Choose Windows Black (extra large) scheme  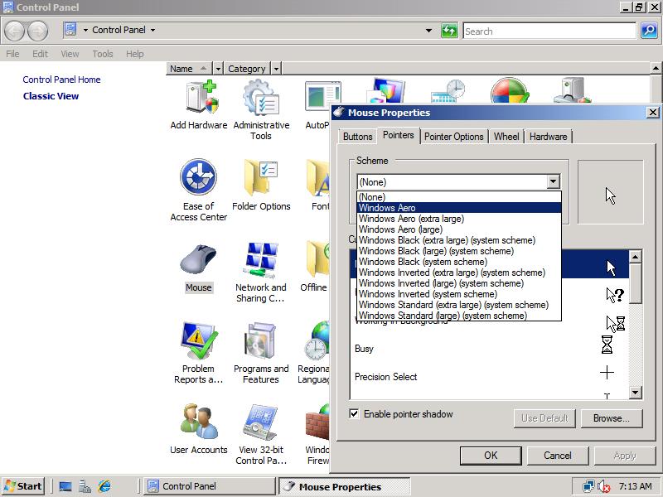(459, 240)
